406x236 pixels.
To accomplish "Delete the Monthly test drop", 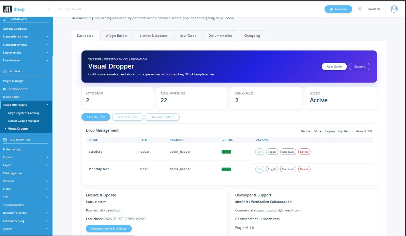I will [304, 169].
